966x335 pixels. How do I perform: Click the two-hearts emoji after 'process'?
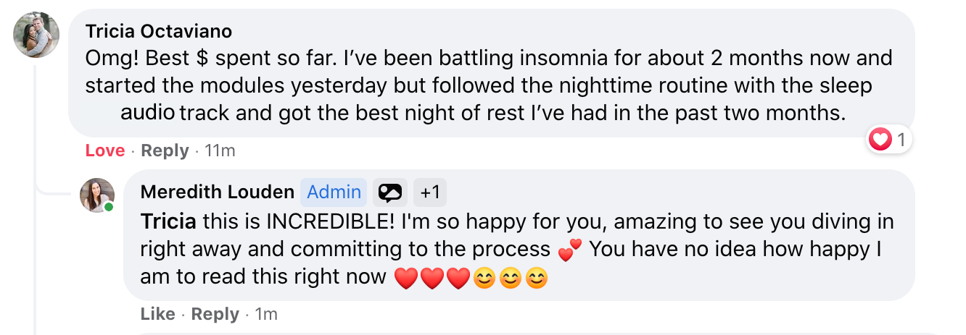(x=569, y=250)
